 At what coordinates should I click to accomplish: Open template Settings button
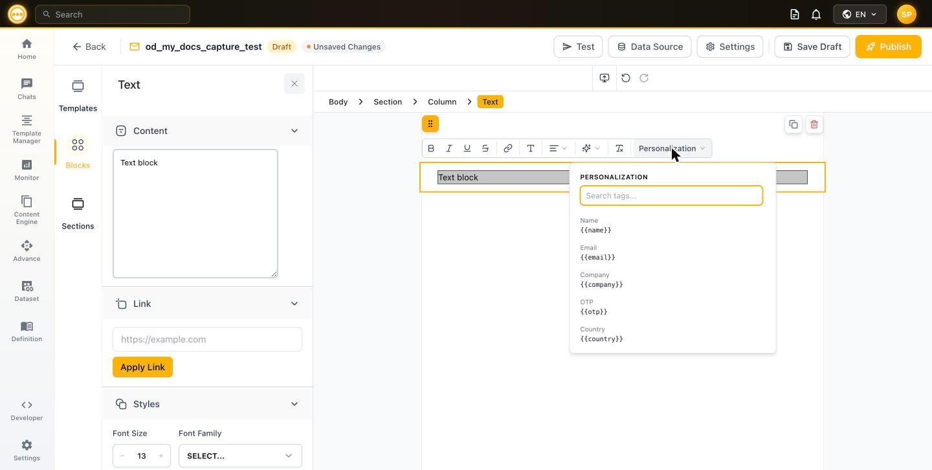click(730, 47)
